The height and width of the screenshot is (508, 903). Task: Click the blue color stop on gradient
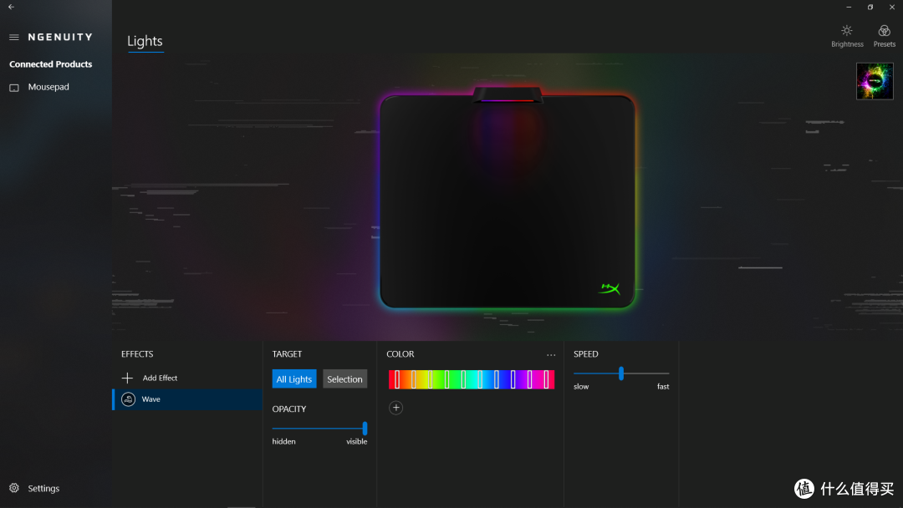point(513,379)
